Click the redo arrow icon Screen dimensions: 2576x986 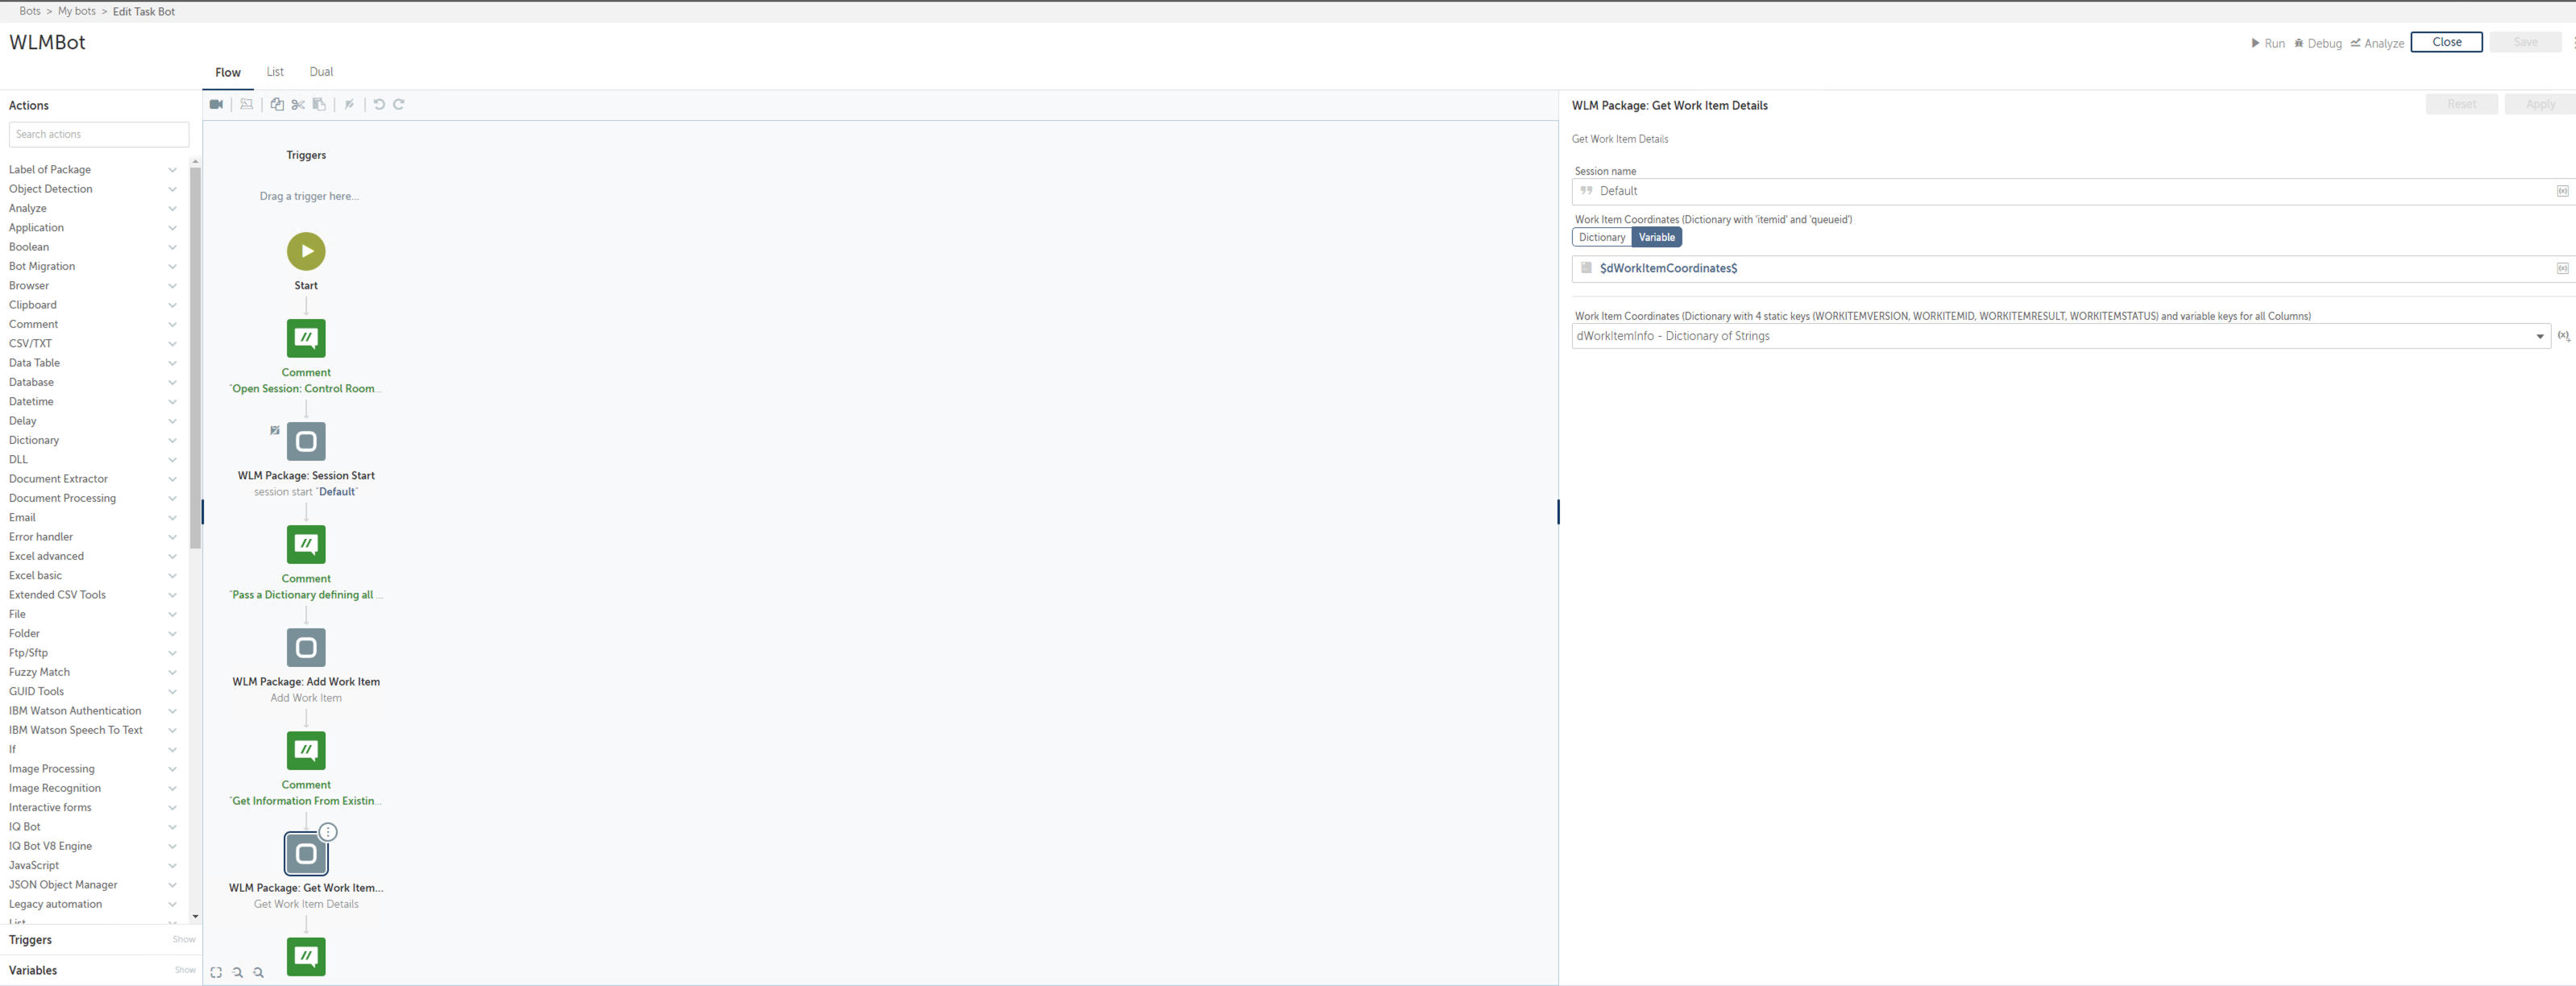(399, 104)
